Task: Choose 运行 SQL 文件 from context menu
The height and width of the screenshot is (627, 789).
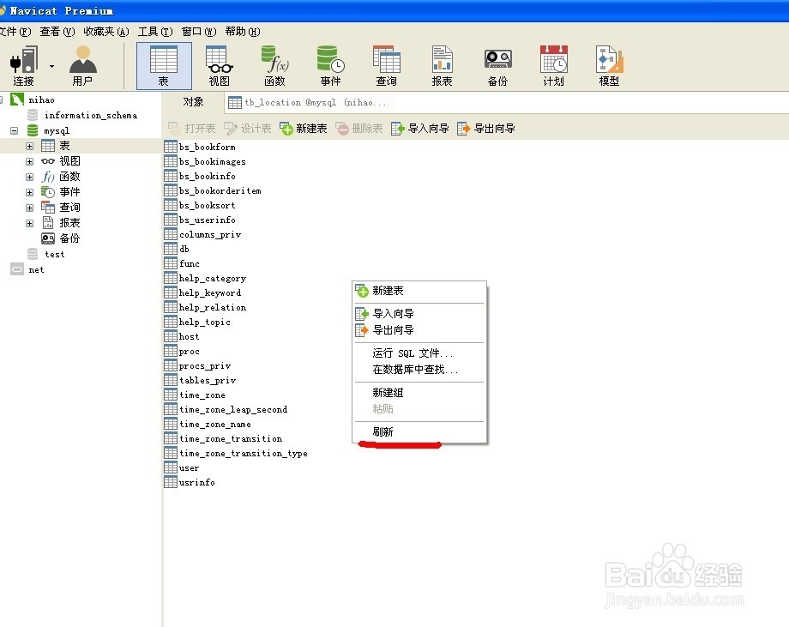Action: coord(419,353)
